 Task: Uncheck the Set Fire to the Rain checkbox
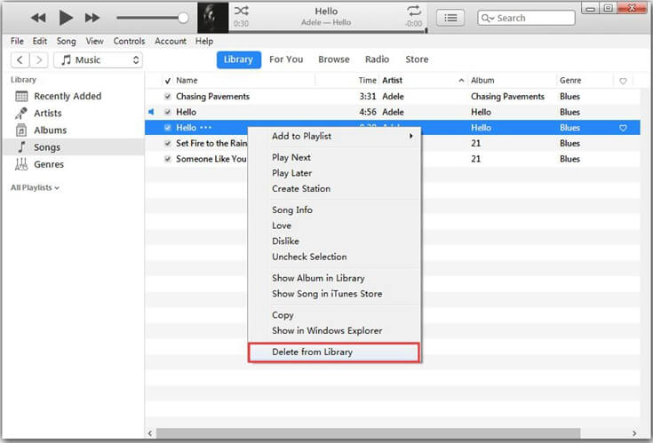168,144
